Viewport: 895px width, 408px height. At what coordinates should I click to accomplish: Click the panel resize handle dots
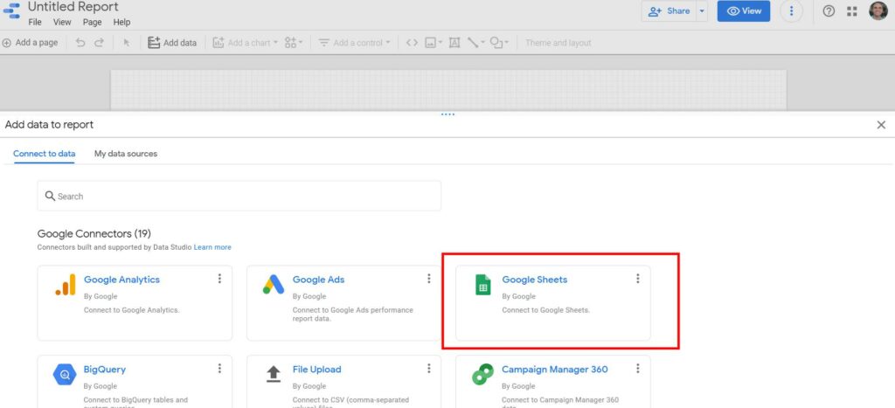448,114
